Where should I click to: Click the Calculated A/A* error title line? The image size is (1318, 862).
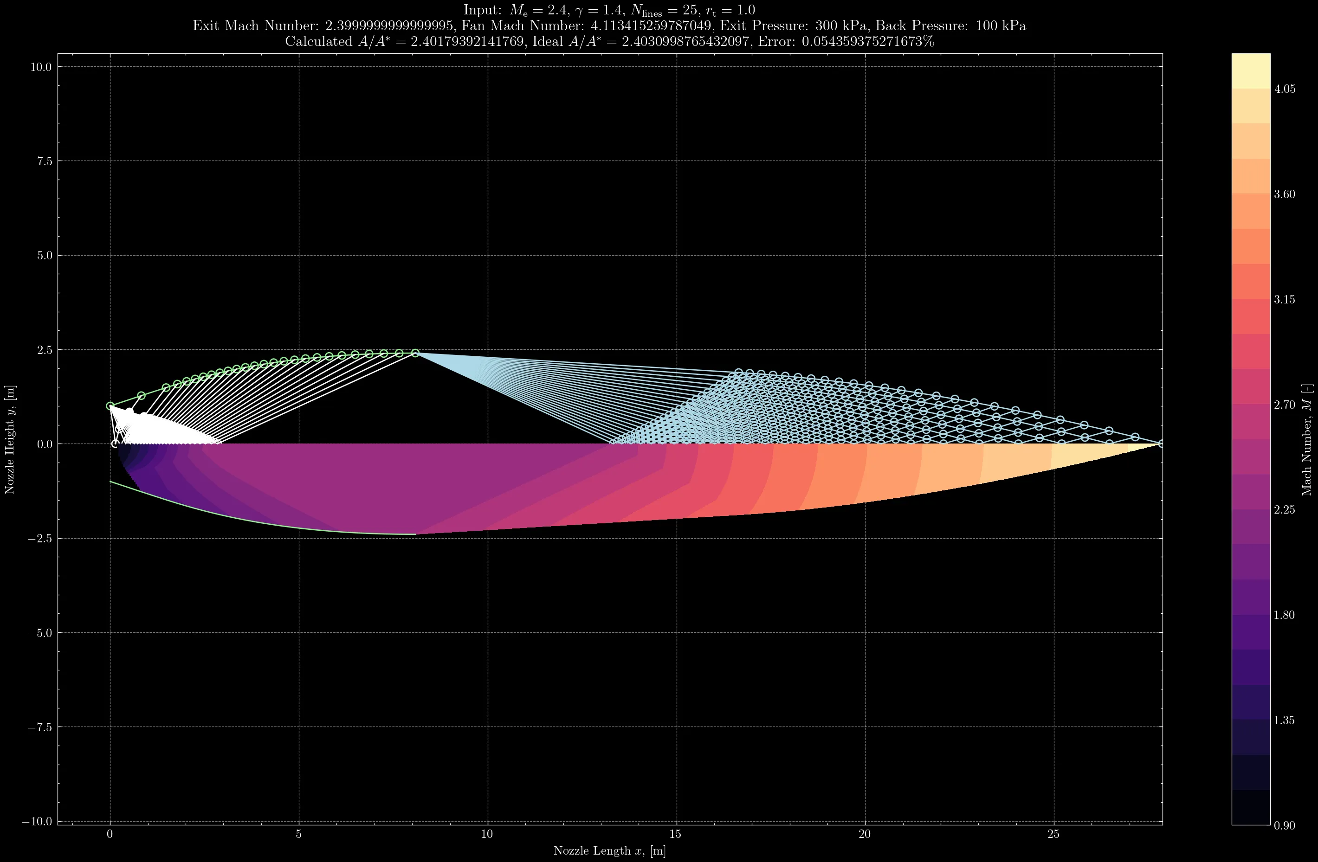[x=609, y=41]
